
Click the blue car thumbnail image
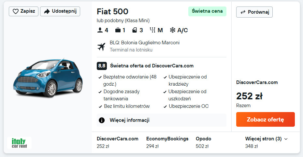pyautogui.click(x=48, y=78)
